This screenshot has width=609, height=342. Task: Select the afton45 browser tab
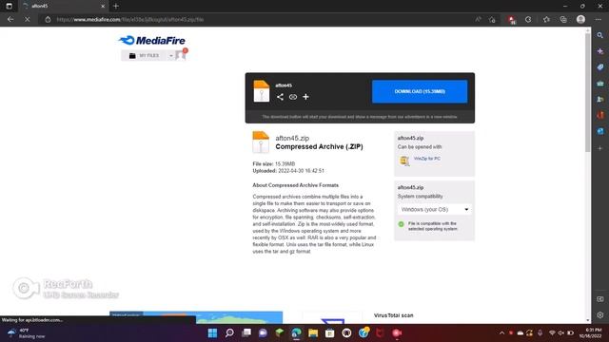(x=64, y=7)
